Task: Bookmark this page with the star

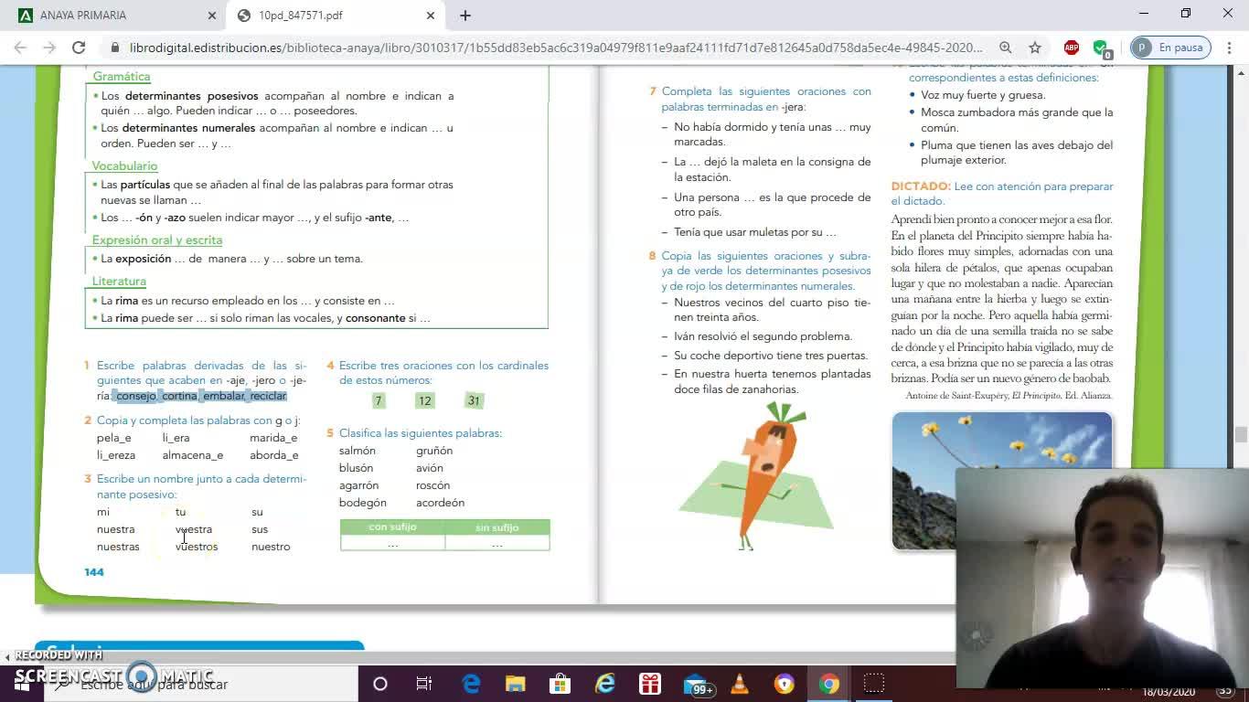Action: coord(1035,48)
